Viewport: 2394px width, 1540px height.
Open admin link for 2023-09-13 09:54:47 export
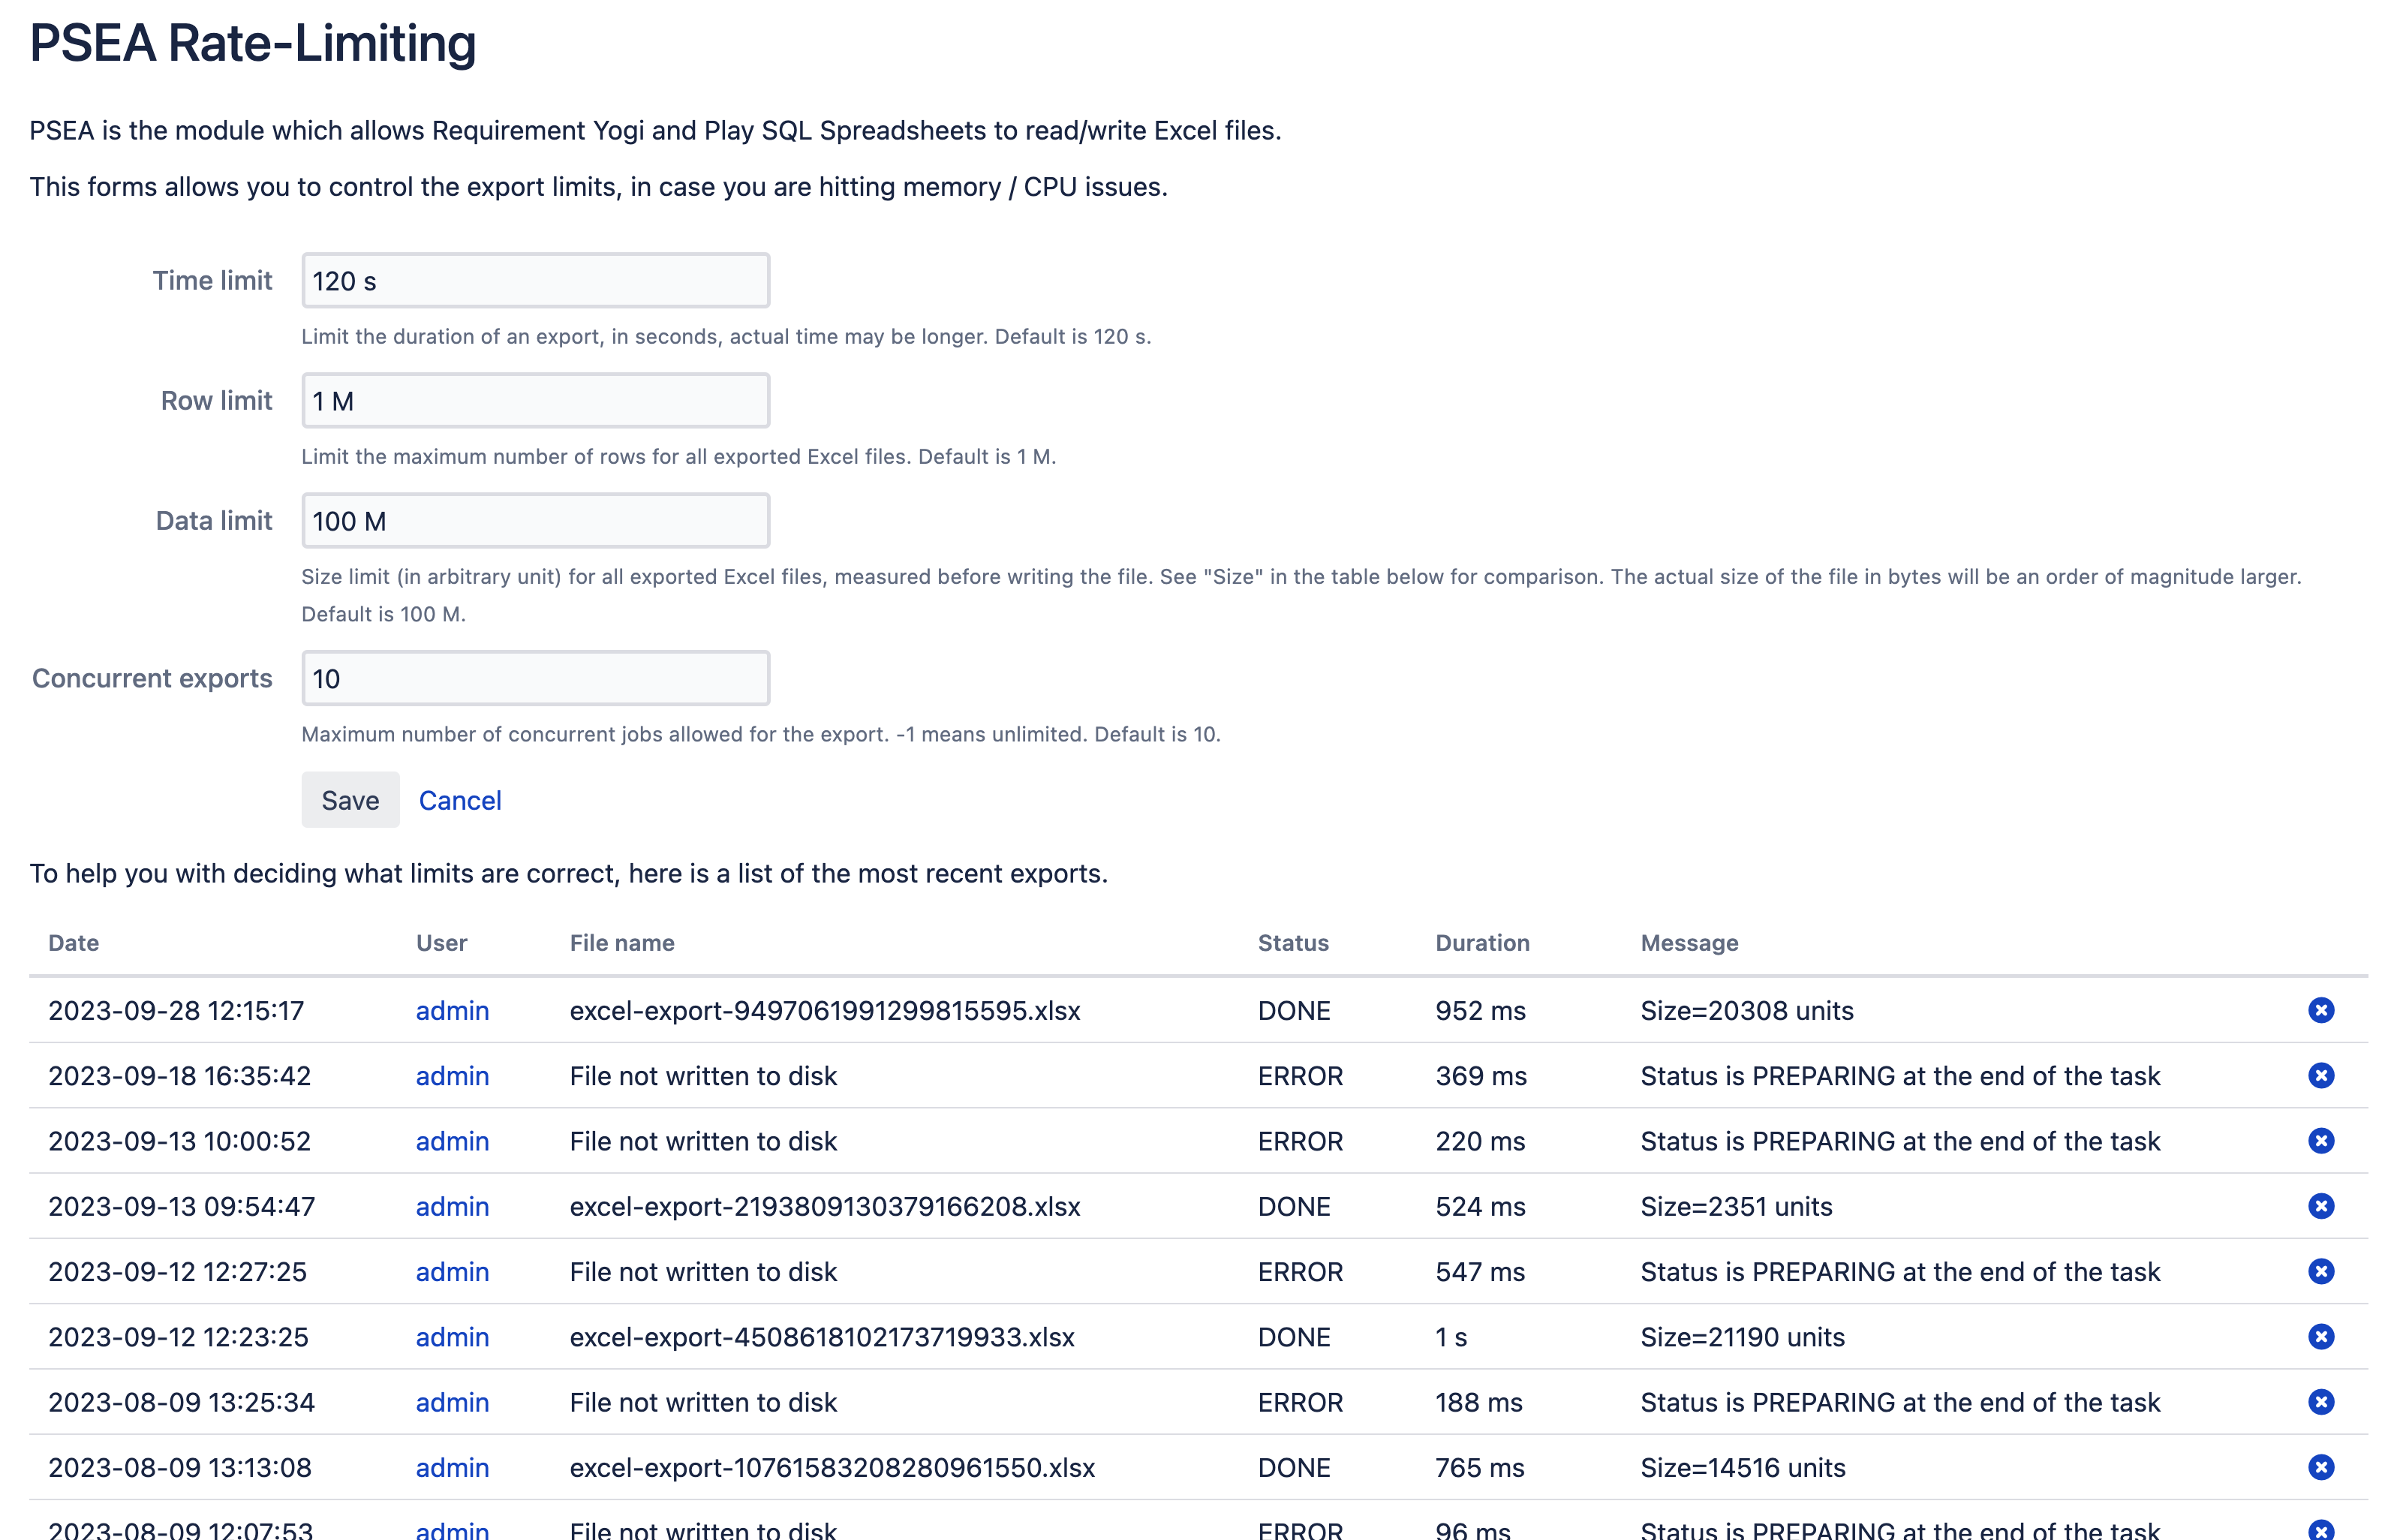click(x=452, y=1206)
